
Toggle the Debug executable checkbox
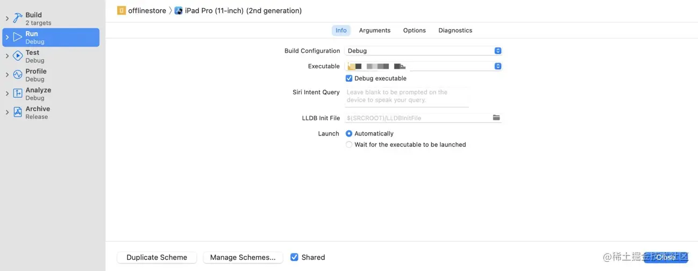coord(349,79)
